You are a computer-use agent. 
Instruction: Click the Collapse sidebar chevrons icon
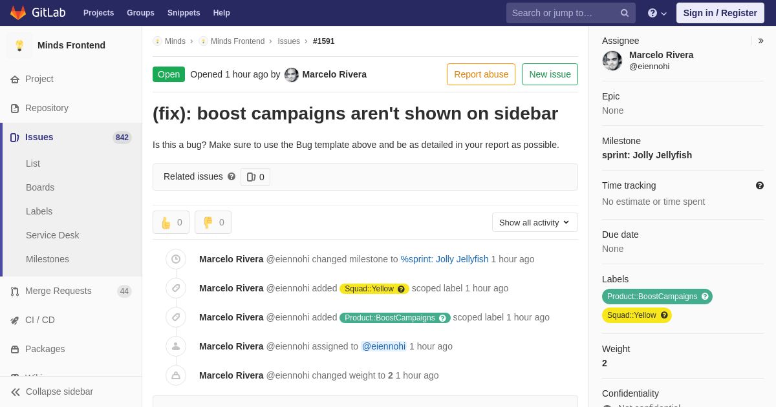16,391
